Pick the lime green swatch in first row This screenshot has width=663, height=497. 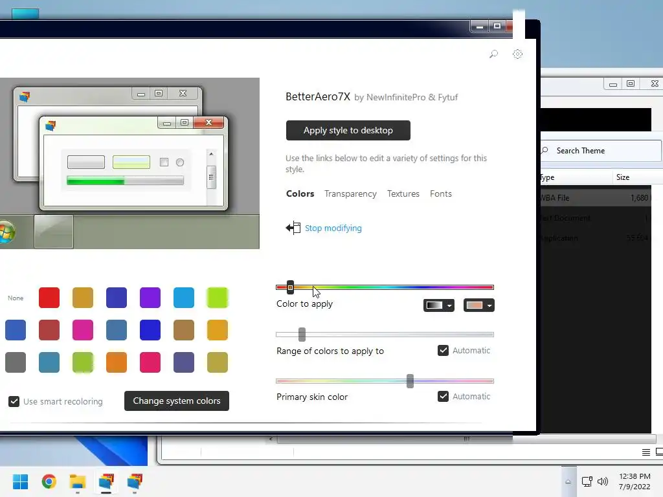coord(218,298)
